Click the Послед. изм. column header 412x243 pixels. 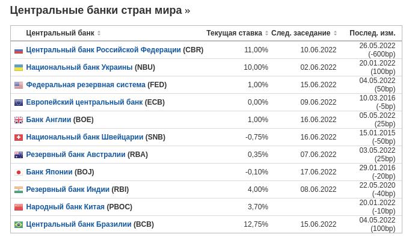click(372, 33)
